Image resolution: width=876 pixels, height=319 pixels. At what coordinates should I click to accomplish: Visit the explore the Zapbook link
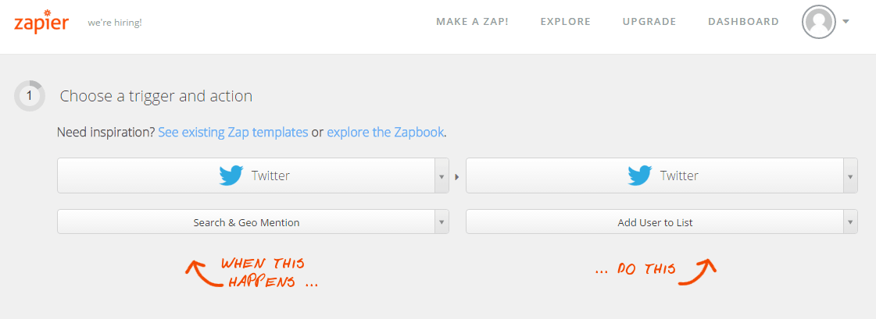[385, 132]
